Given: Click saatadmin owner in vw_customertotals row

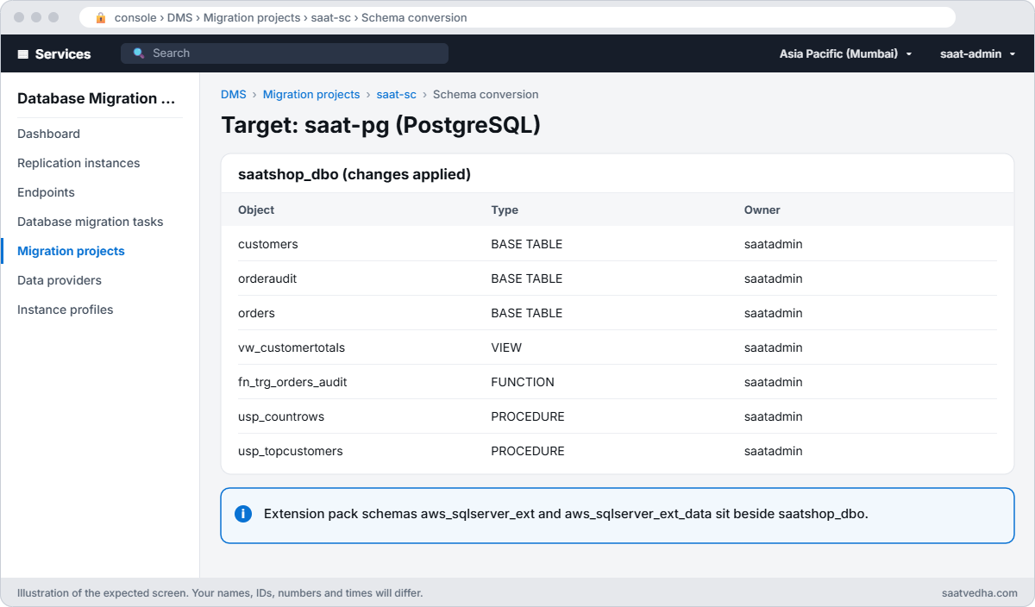Looking at the screenshot, I should [774, 347].
